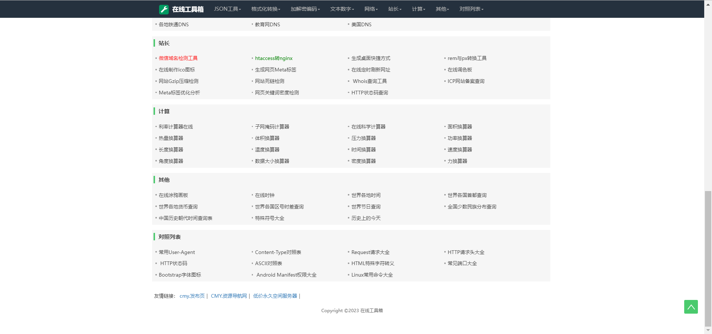Screen dimensions: 712x334
Task: Expand the JSON工具 dropdown menu
Action: tap(227, 9)
